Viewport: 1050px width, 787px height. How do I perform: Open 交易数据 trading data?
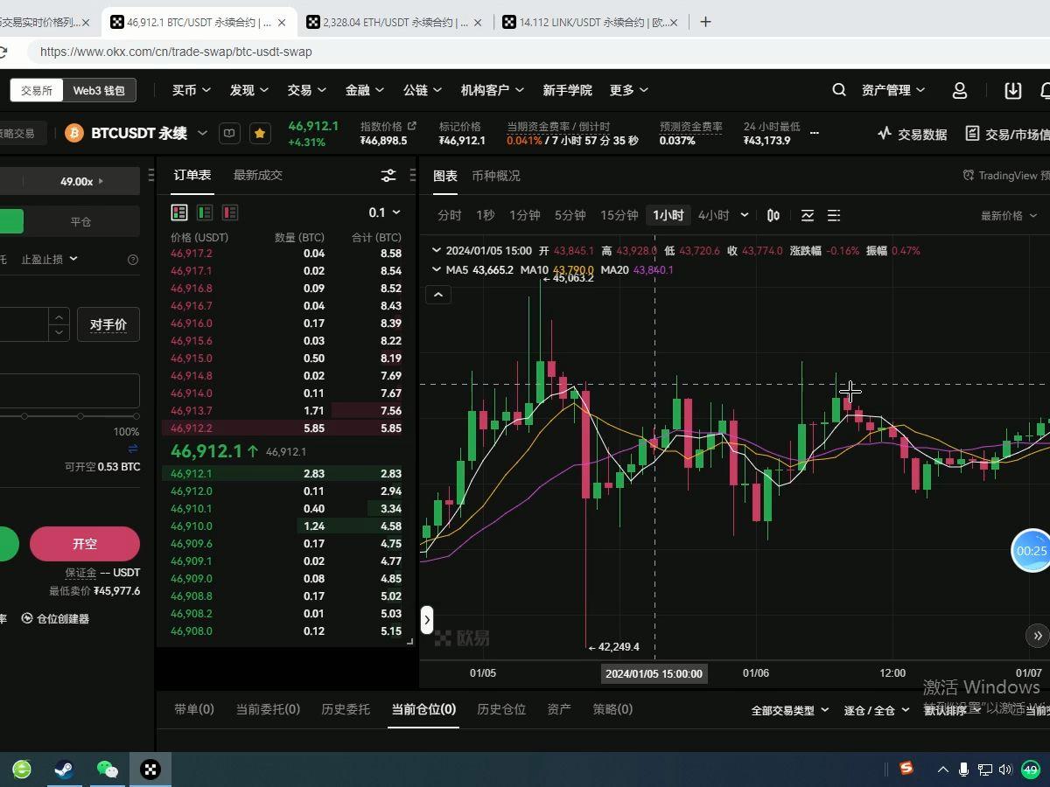click(913, 134)
